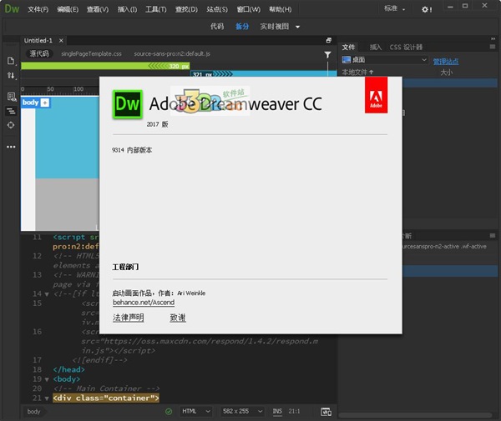This screenshot has width=501, height=421.
Task: Click the up-down arrows icon in left toolbar
Action: (x=11, y=76)
